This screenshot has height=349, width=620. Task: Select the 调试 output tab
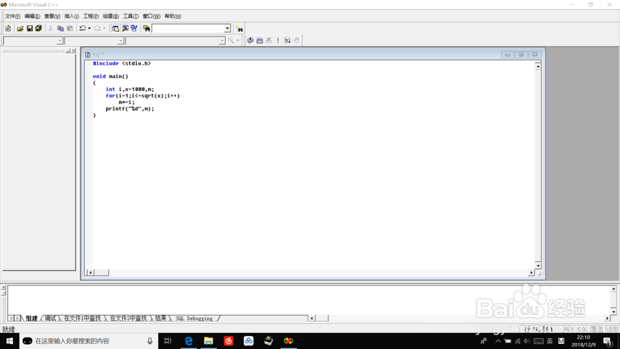[50, 318]
